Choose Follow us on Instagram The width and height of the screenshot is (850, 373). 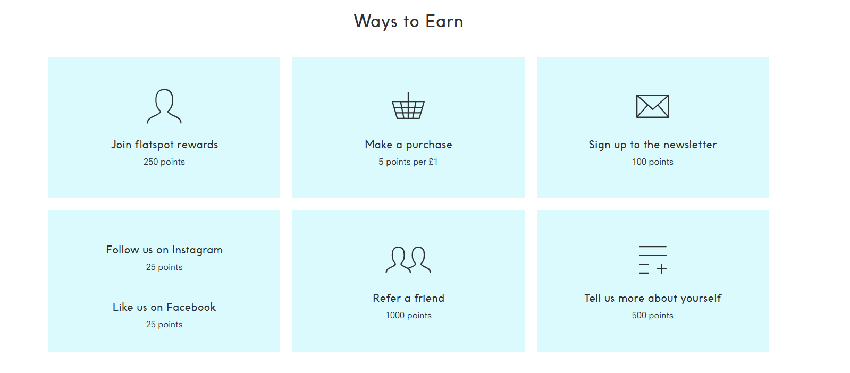click(164, 250)
